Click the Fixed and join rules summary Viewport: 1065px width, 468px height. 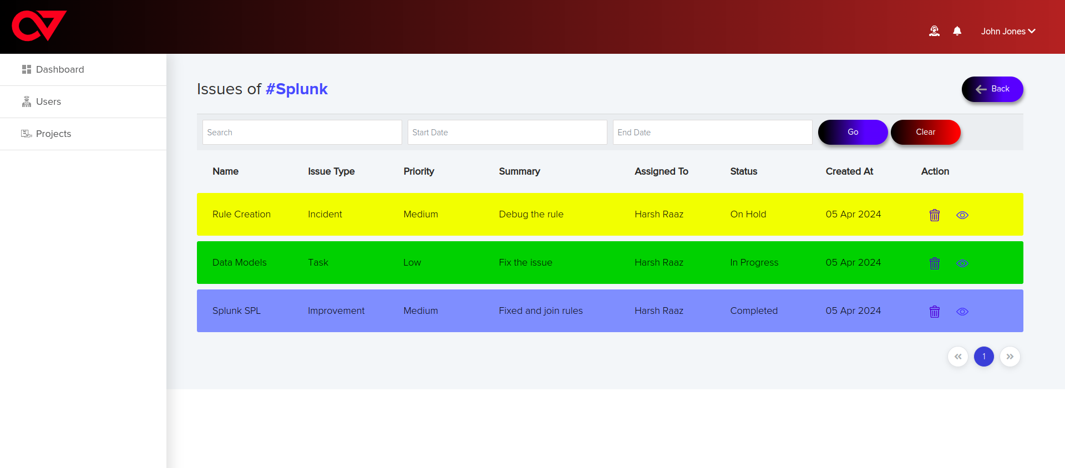(x=541, y=311)
